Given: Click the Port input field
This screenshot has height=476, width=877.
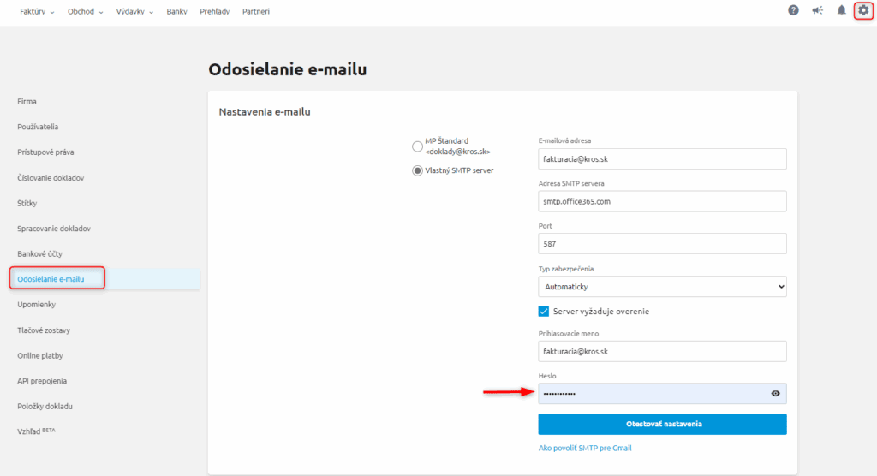Looking at the screenshot, I should (662, 244).
